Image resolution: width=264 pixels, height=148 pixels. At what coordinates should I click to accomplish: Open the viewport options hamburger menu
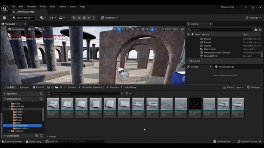pyautogui.click(x=4, y=29)
